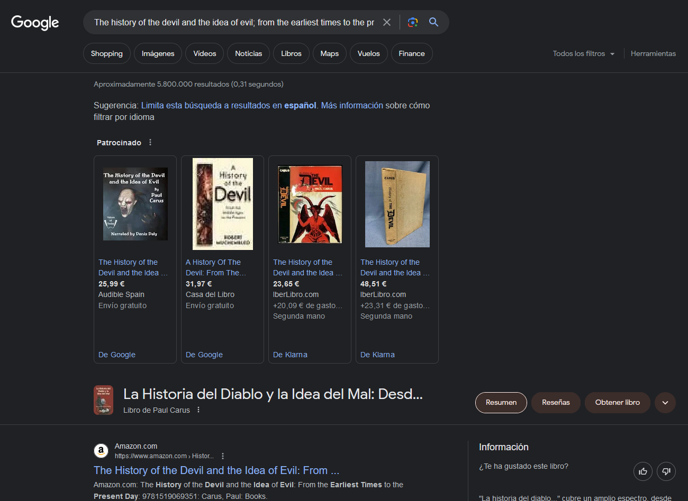Open the three-dot menu next to Patrocinado
688x501 pixels.
tap(150, 142)
